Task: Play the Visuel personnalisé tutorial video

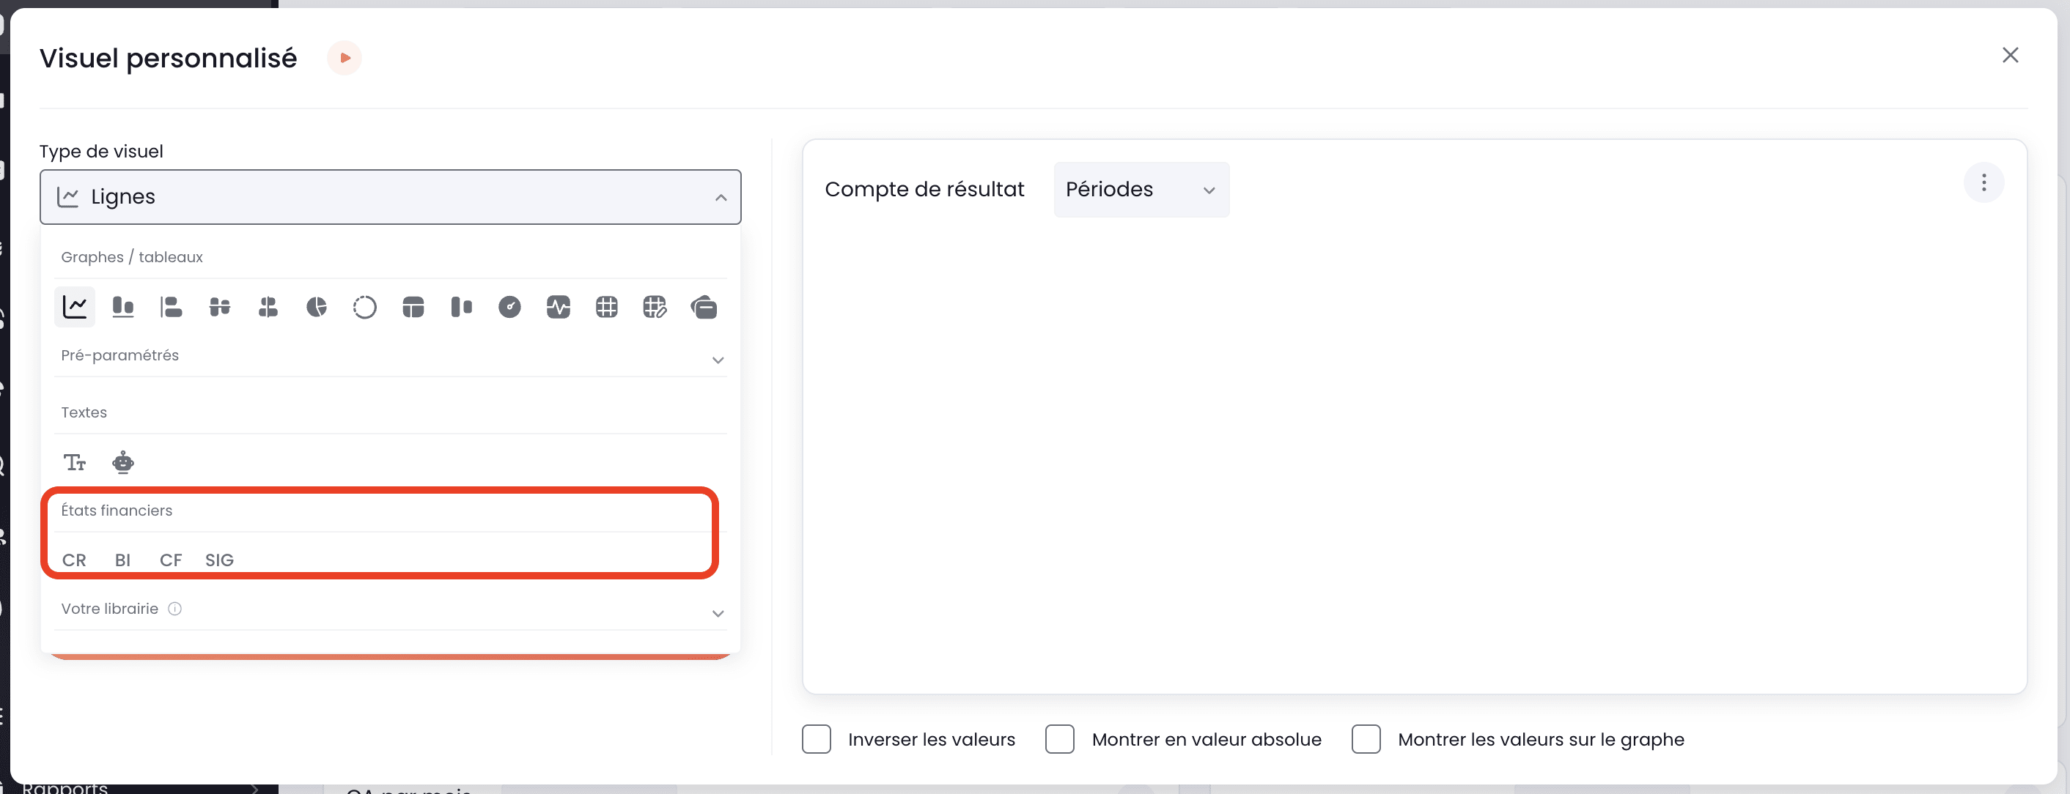Action: point(345,58)
